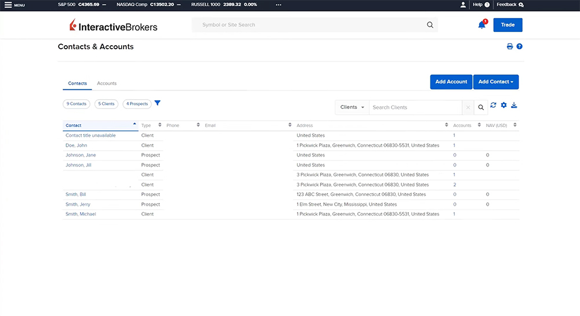This screenshot has height=316, width=580.
Task: Expand the Add Contact dropdown
Action: click(496, 82)
